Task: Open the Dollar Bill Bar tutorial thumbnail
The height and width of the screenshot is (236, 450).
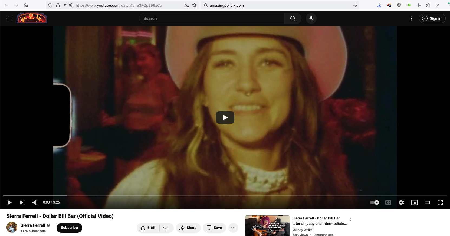Action: click(267, 226)
